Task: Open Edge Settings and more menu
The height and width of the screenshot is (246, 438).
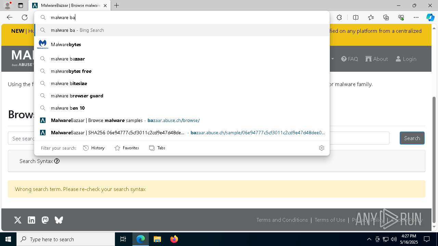Action: click(x=416, y=17)
